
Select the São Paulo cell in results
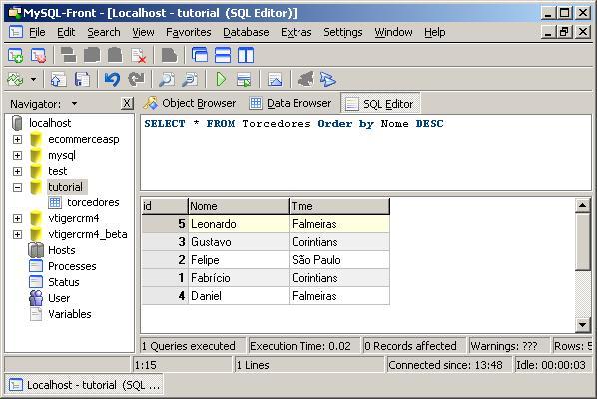point(339,260)
